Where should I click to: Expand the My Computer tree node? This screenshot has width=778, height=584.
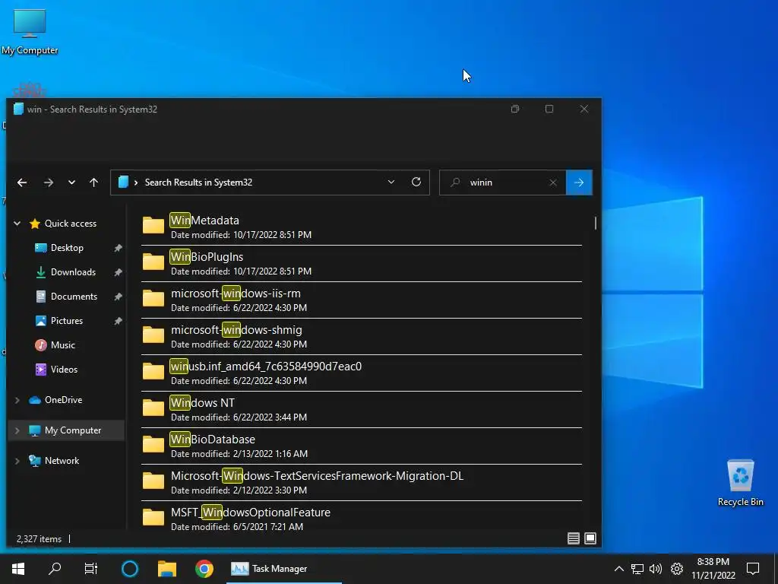(17, 430)
